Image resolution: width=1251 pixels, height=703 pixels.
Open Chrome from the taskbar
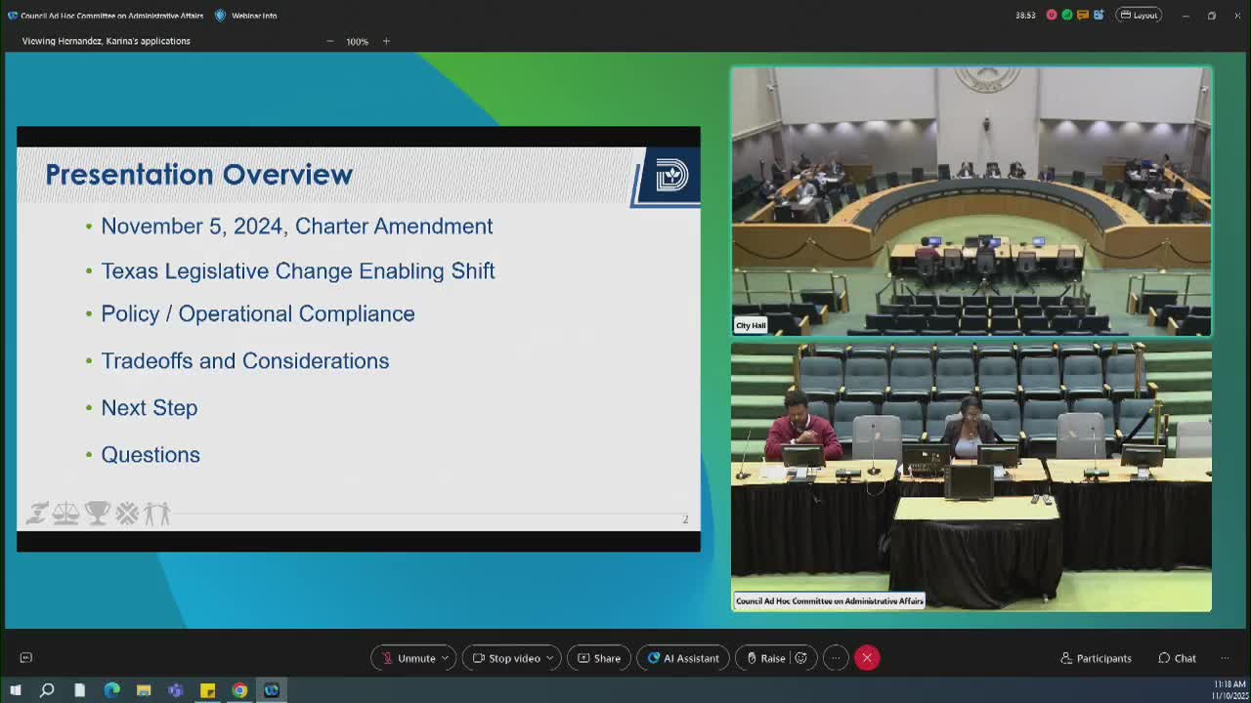240,690
